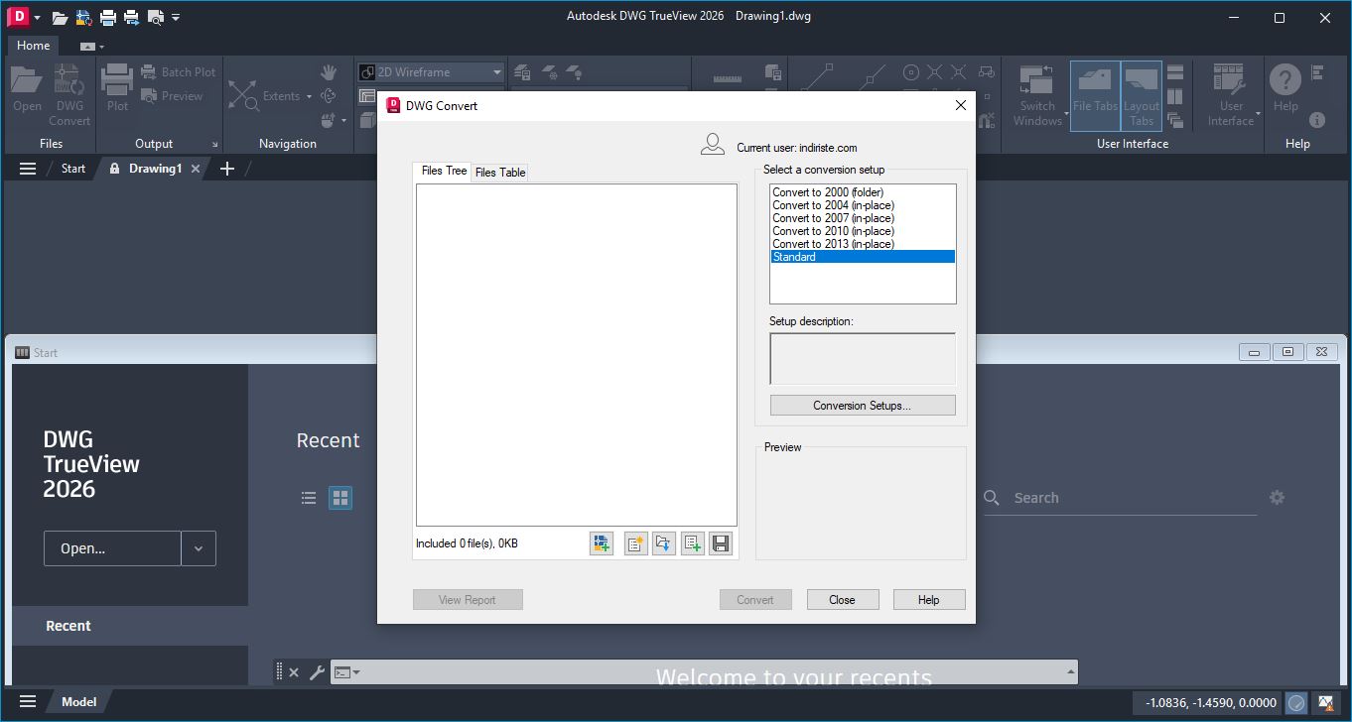The width and height of the screenshot is (1352, 722).
Task: Click Batch Plot in the Output ribbon panel
Action: 178,72
